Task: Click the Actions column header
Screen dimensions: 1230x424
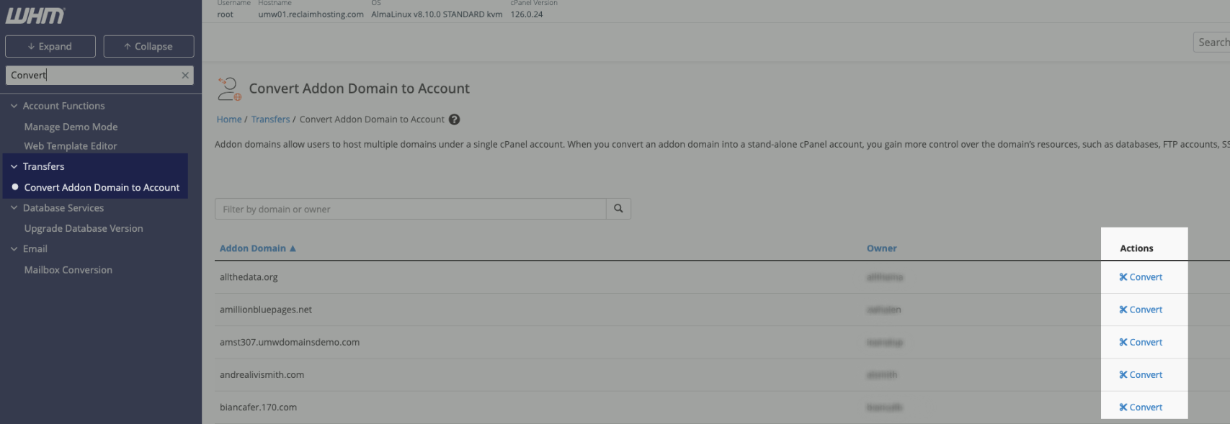Action: 1136,248
